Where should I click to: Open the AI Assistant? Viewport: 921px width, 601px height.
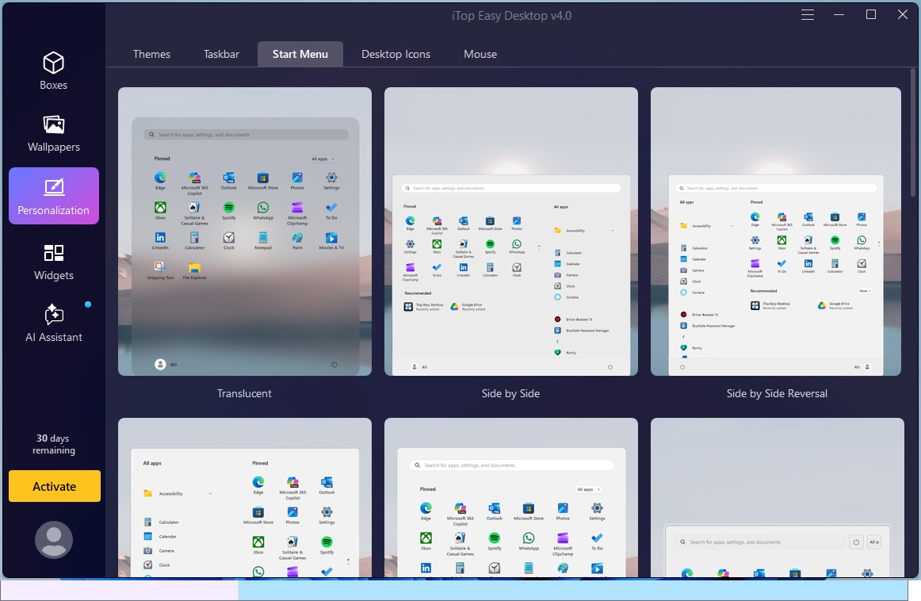pos(53,323)
